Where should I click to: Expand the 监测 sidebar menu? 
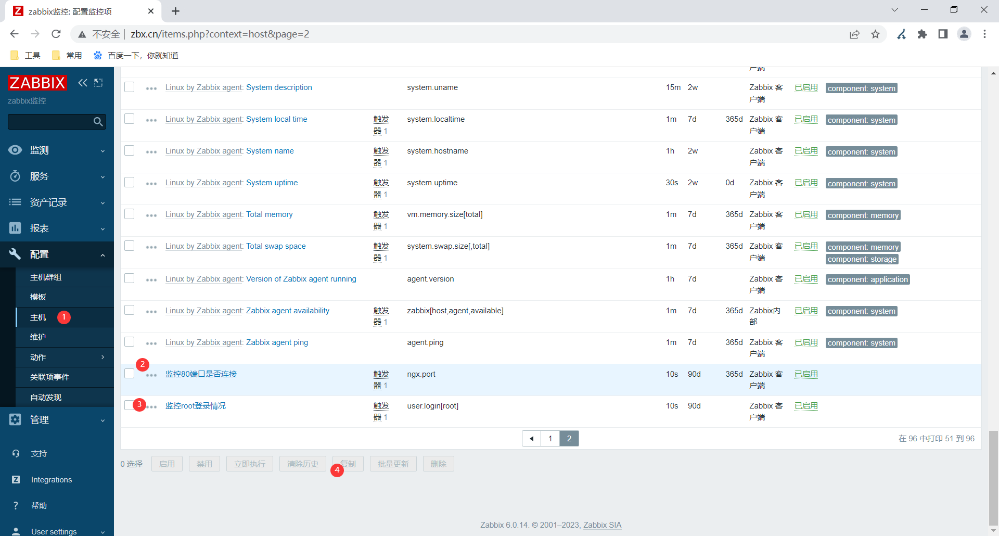tap(57, 150)
